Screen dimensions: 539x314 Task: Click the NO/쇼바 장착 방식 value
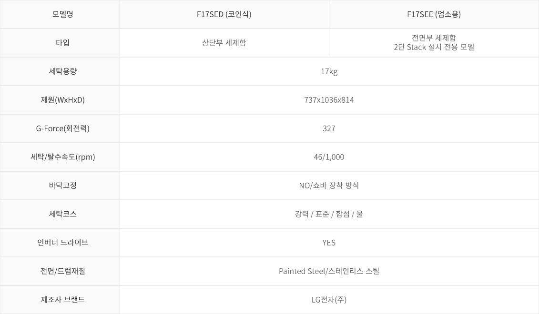pos(329,186)
